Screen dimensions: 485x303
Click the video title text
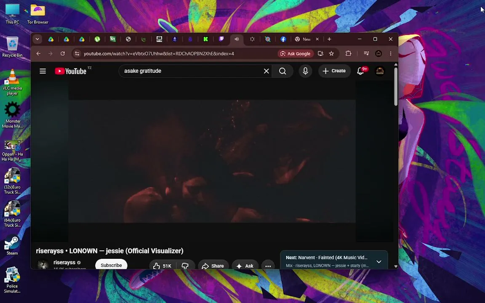[x=109, y=251]
